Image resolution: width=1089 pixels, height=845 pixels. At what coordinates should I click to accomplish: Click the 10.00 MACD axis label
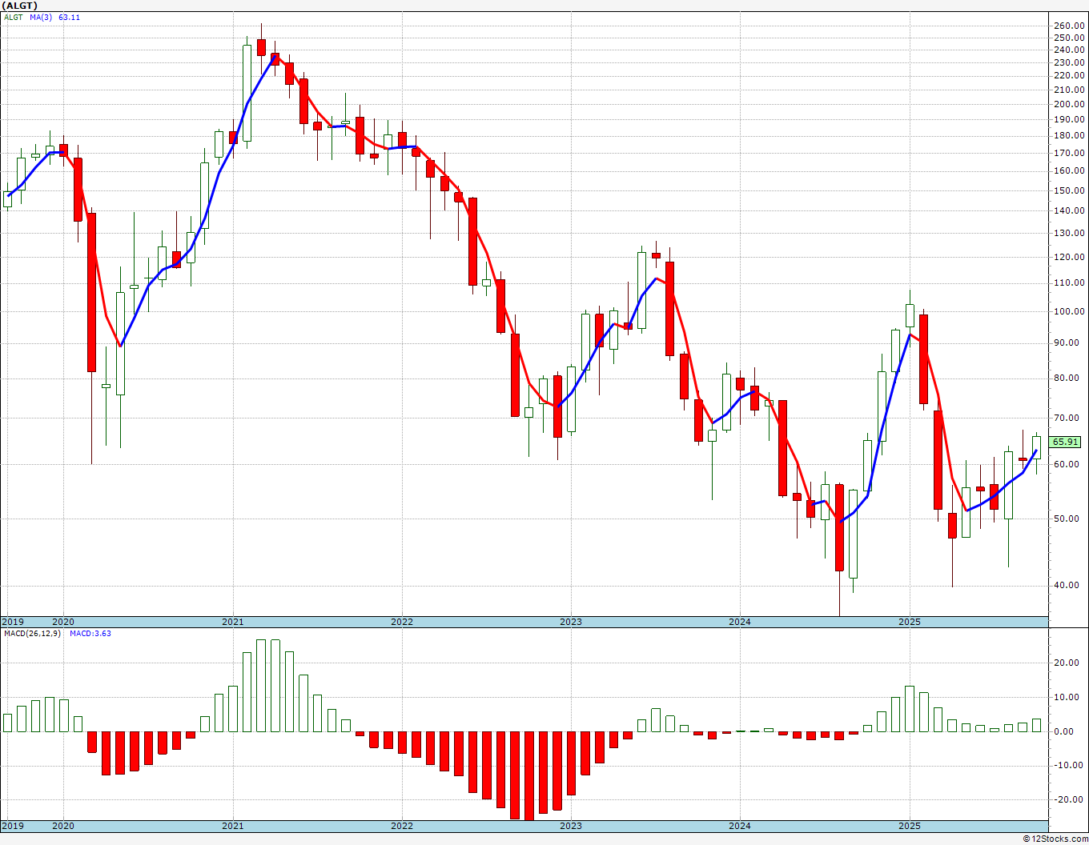pos(1067,697)
